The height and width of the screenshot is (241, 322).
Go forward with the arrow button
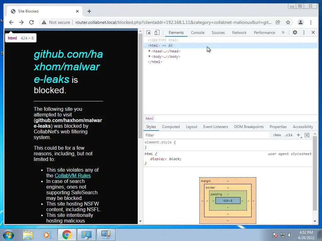click(x=21, y=22)
